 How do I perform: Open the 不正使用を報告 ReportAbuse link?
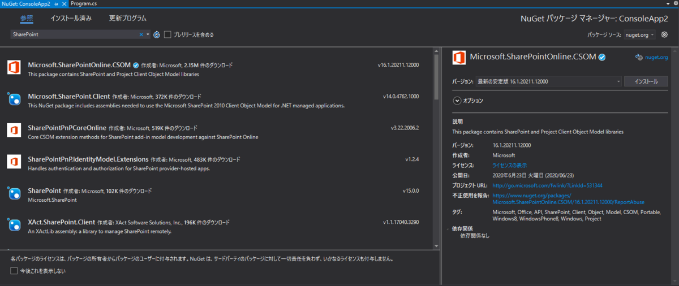coord(568,198)
